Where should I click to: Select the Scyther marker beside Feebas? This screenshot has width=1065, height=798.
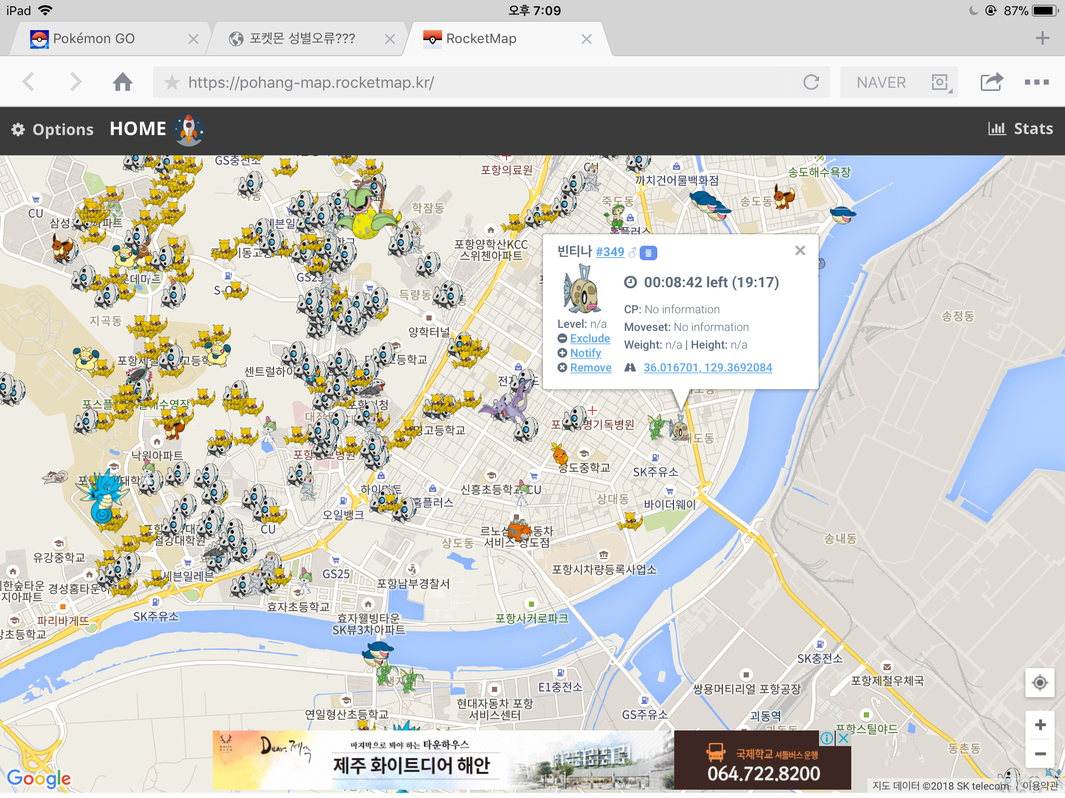point(658,426)
